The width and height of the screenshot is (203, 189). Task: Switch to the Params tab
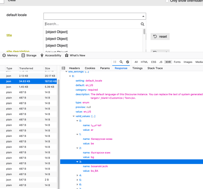(105, 68)
